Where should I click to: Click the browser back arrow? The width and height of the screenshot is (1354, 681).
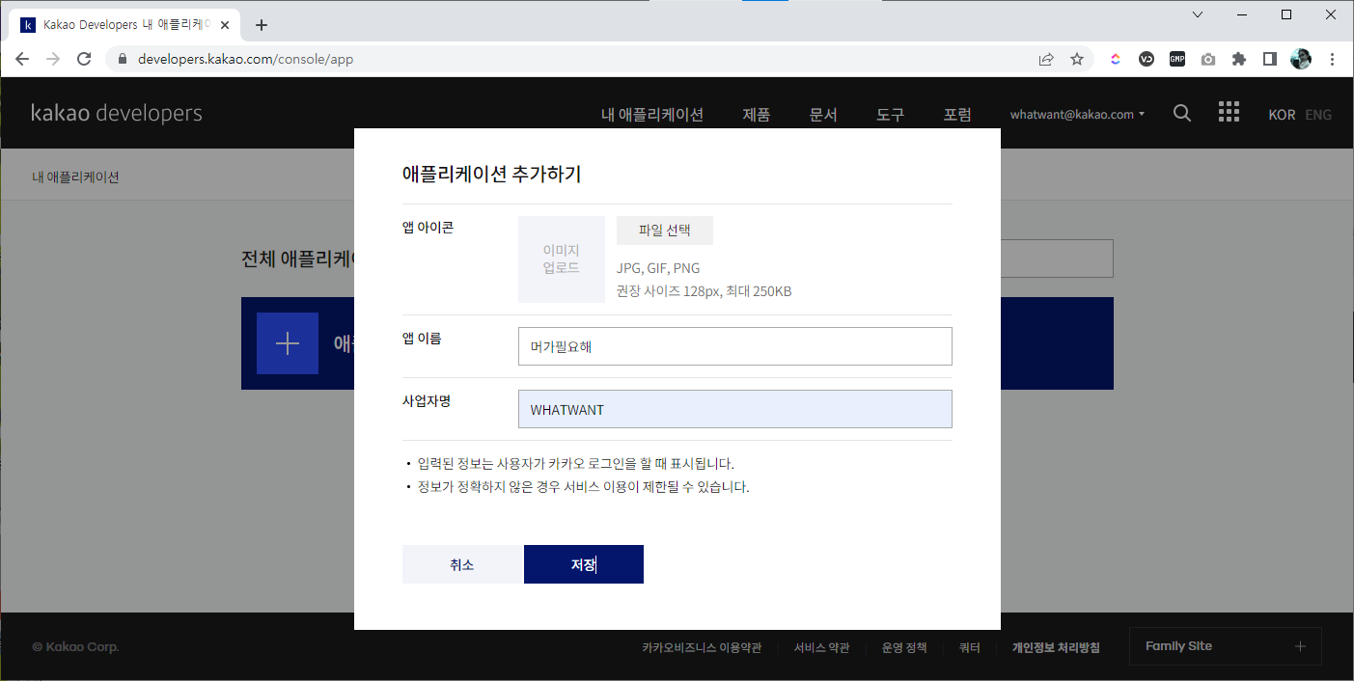point(22,59)
